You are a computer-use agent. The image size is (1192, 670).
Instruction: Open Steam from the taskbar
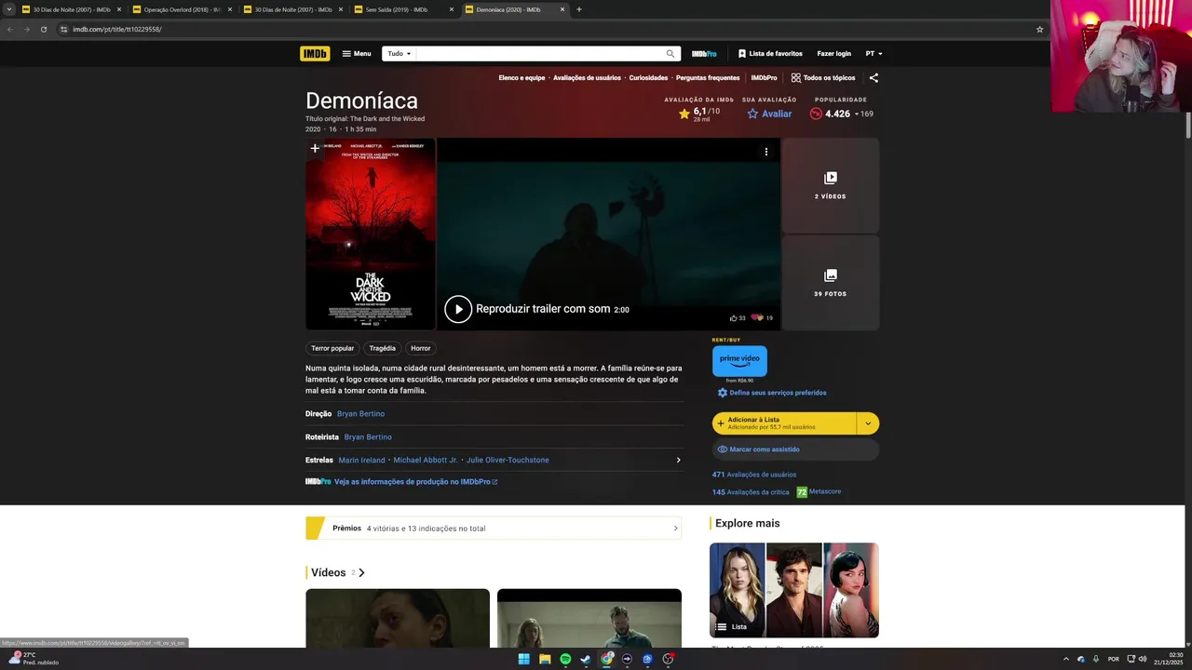click(586, 659)
